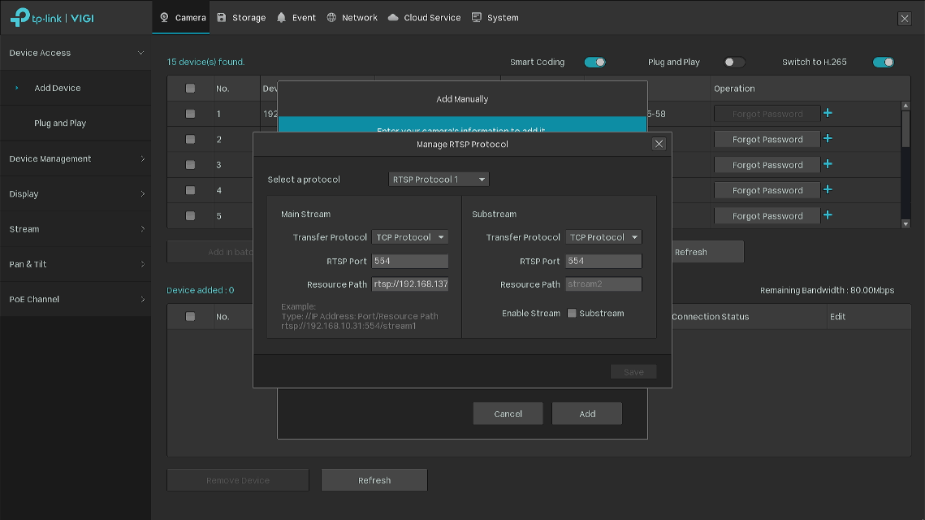Click Forgot Password for device 1
The height and width of the screenshot is (520, 925).
point(767,114)
